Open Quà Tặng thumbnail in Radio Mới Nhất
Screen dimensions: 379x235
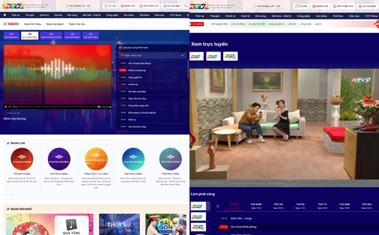50,224
